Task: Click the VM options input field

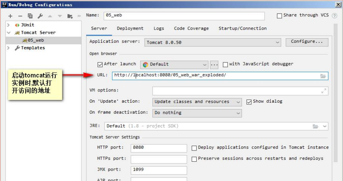Action: [240, 91]
